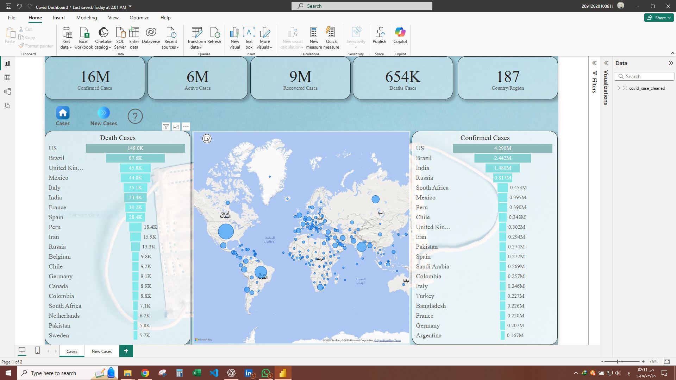
Task: Click the Focus mode icon on visual header
Action: tap(176, 127)
